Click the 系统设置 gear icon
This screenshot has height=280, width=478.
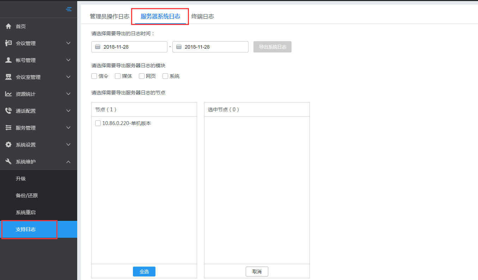click(8, 144)
